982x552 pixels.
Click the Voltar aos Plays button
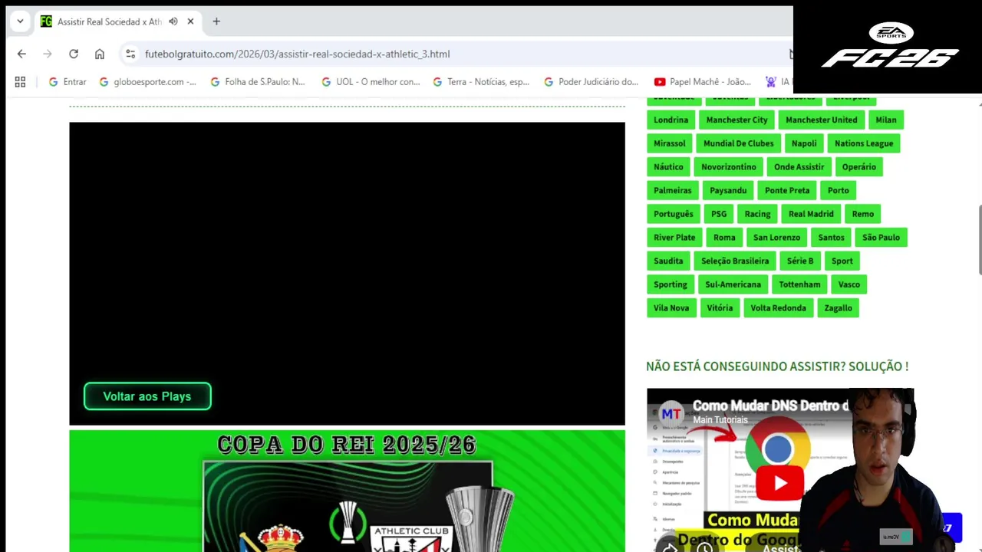[x=147, y=396]
